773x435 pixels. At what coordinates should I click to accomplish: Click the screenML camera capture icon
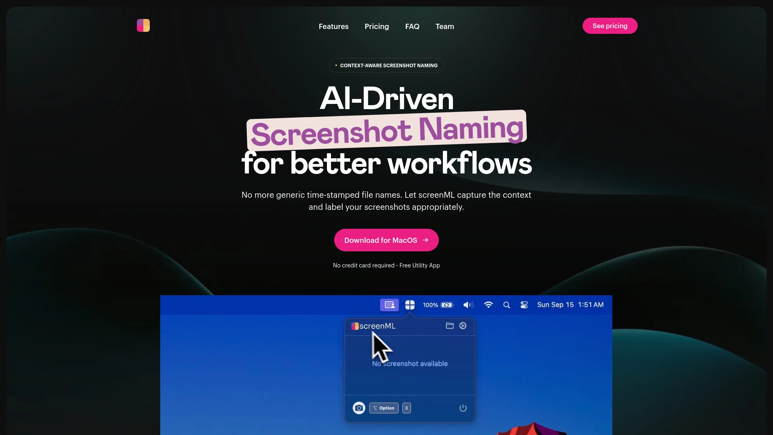click(359, 408)
